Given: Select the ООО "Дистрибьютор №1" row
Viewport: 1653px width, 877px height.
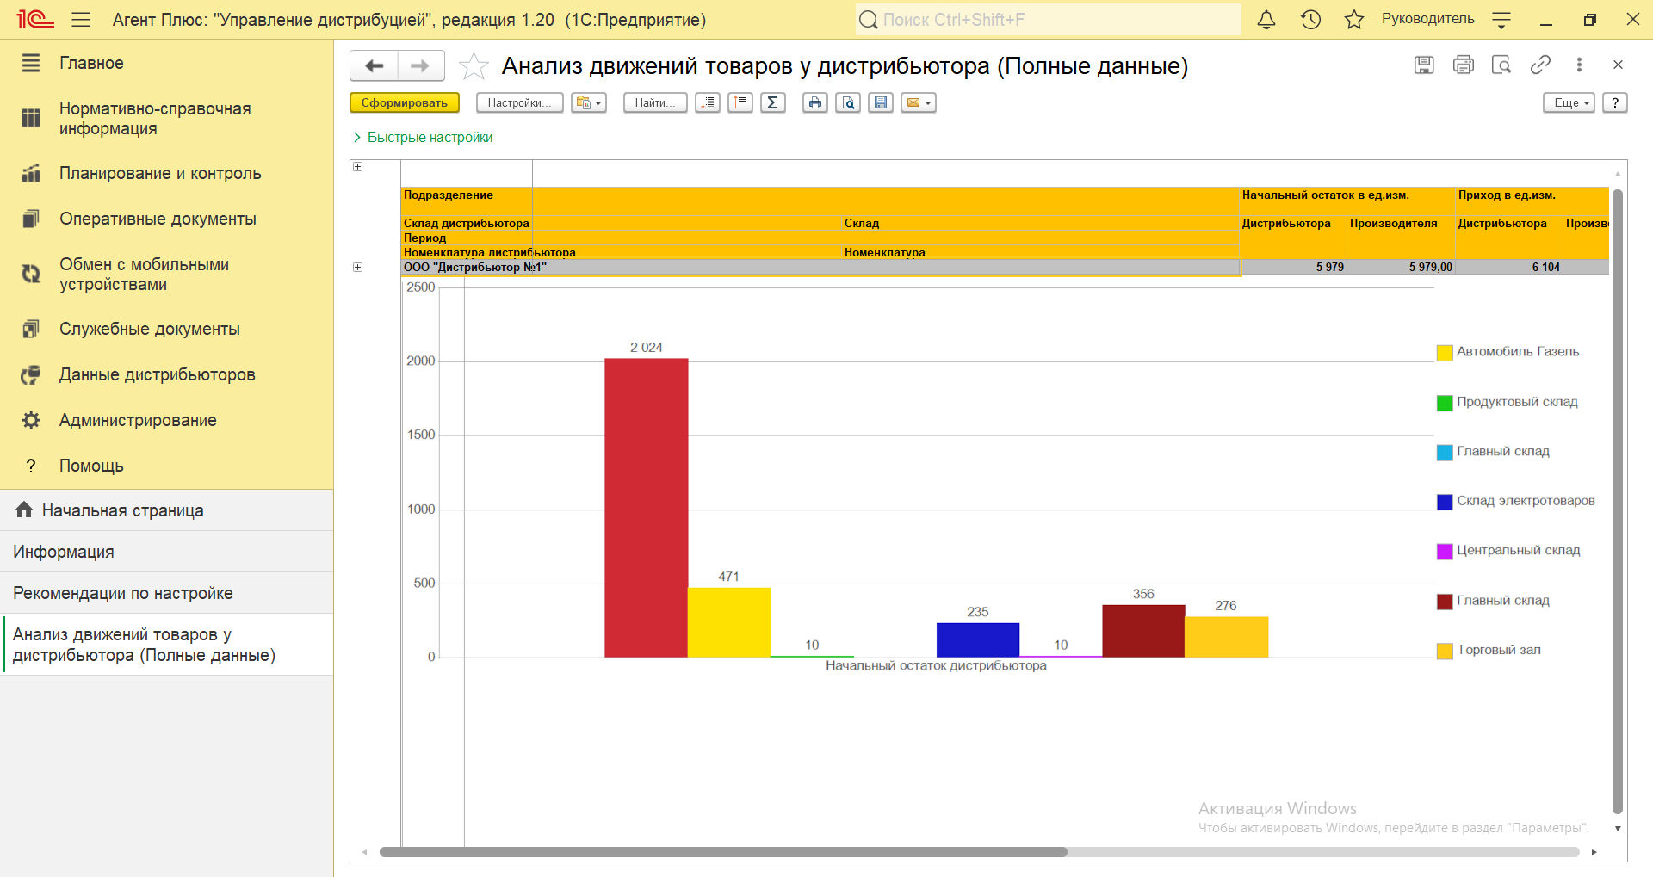Looking at the screenshot, I should click(x=820, y=267).
